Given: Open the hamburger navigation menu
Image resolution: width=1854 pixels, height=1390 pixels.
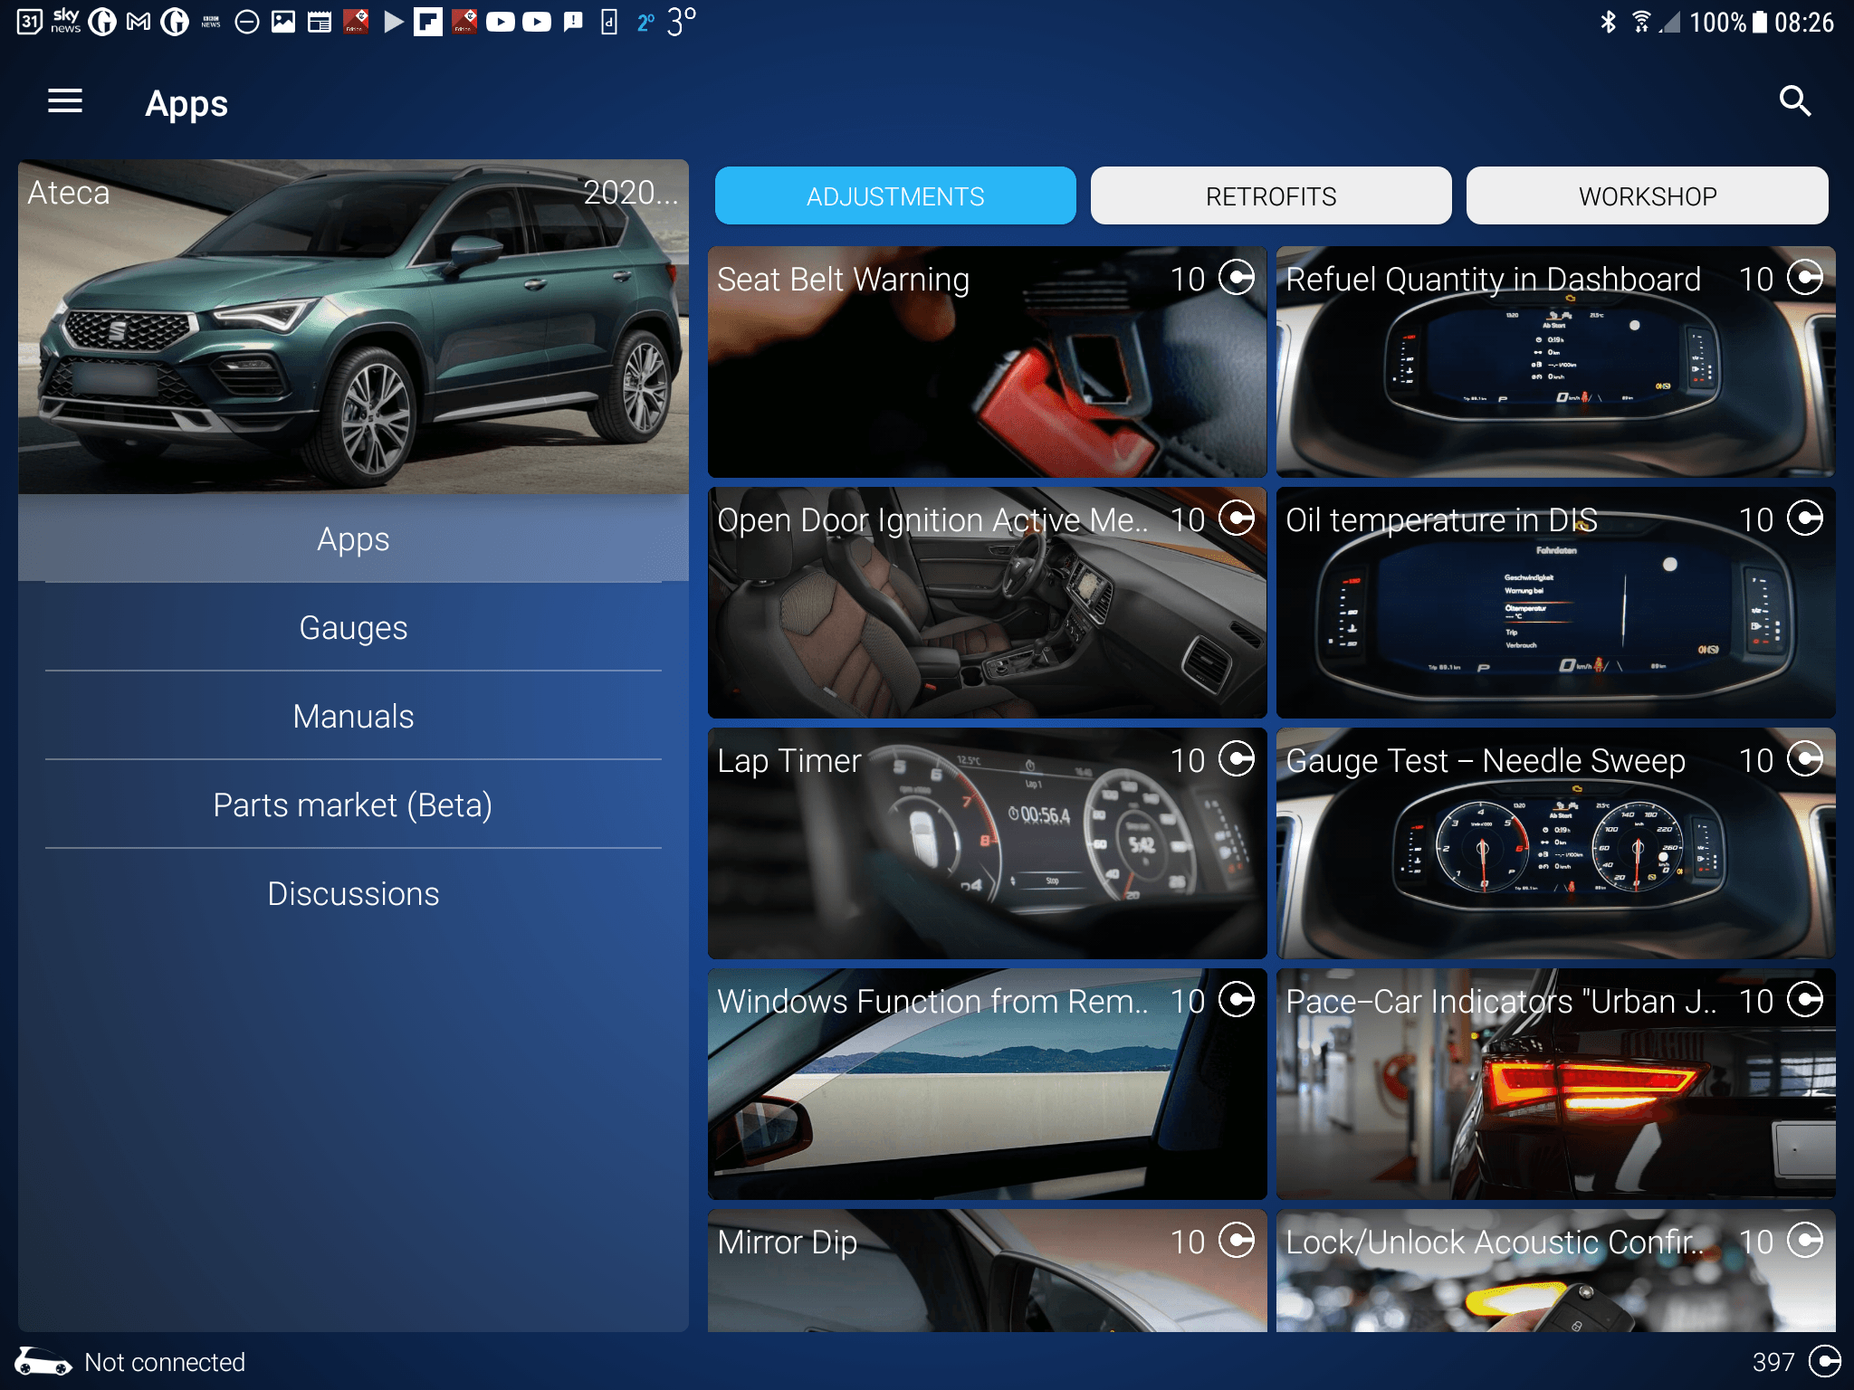Looking at the screenshot, I should tap(65, 102).
